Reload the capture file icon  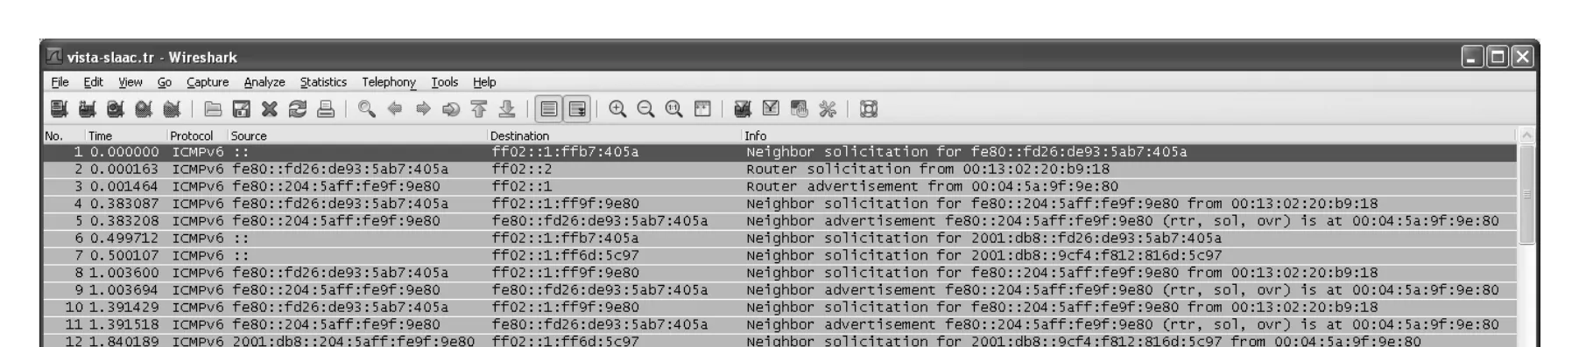(x=297, y=109)
